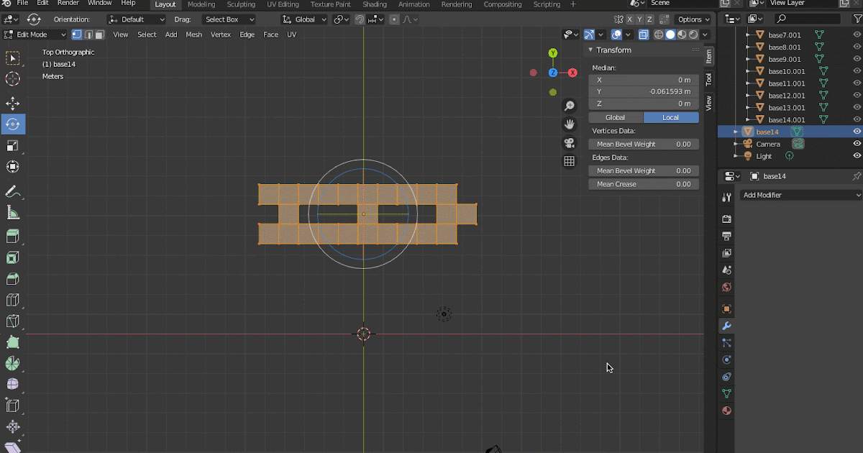Switch to orthographic grid view icon
This screenshot has height=453, width=863.
[569, 162]
